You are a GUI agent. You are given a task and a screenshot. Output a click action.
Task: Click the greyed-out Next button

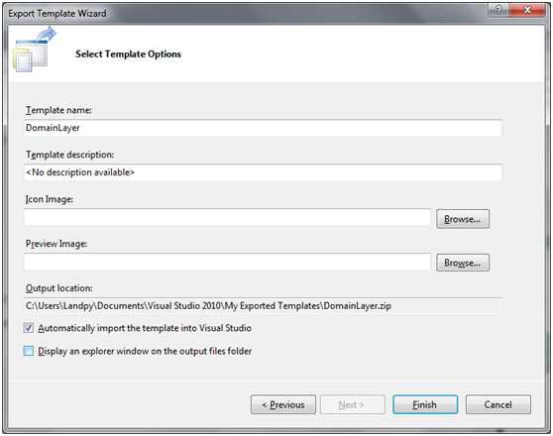tap(353, 404)
